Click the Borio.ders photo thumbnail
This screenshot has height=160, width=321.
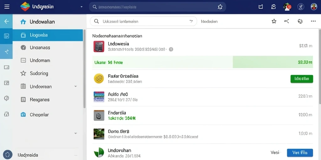click(x=99, y=134)
